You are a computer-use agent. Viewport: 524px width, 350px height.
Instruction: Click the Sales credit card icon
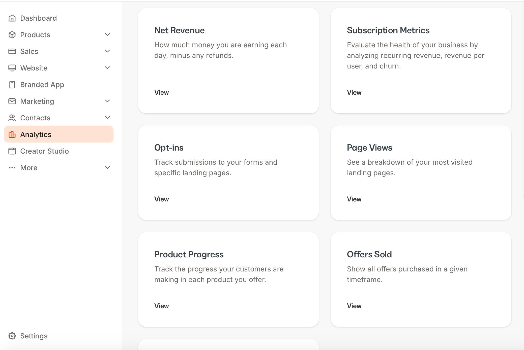point(12,51)
